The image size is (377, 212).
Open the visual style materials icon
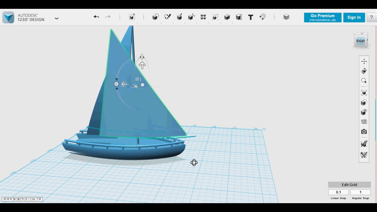point(364,102)
